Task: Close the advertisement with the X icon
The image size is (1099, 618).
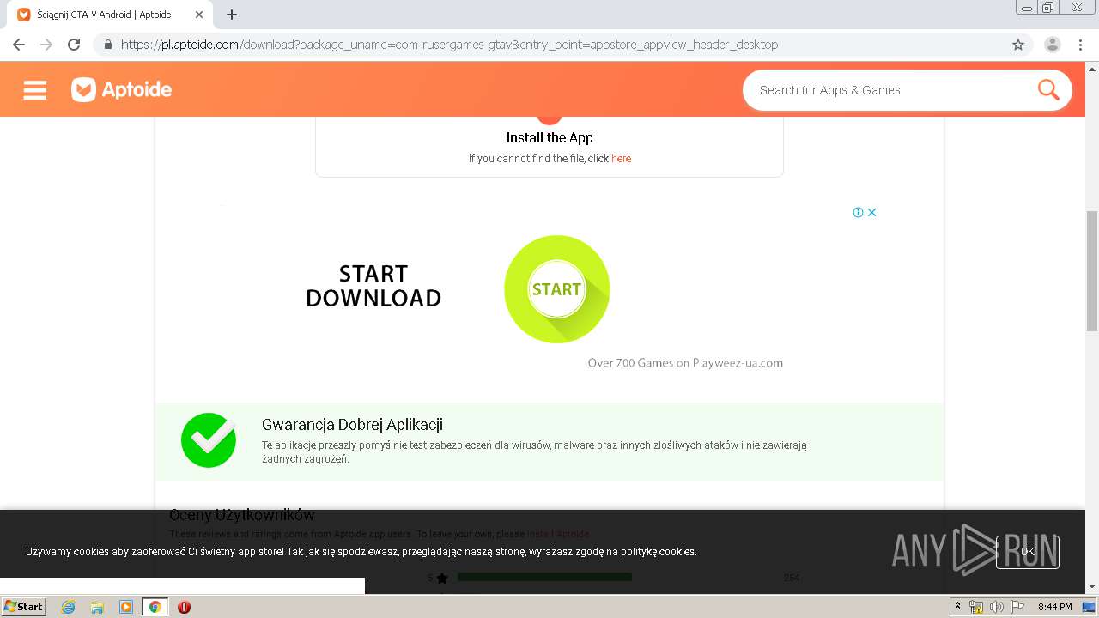Action: [871, 212]
